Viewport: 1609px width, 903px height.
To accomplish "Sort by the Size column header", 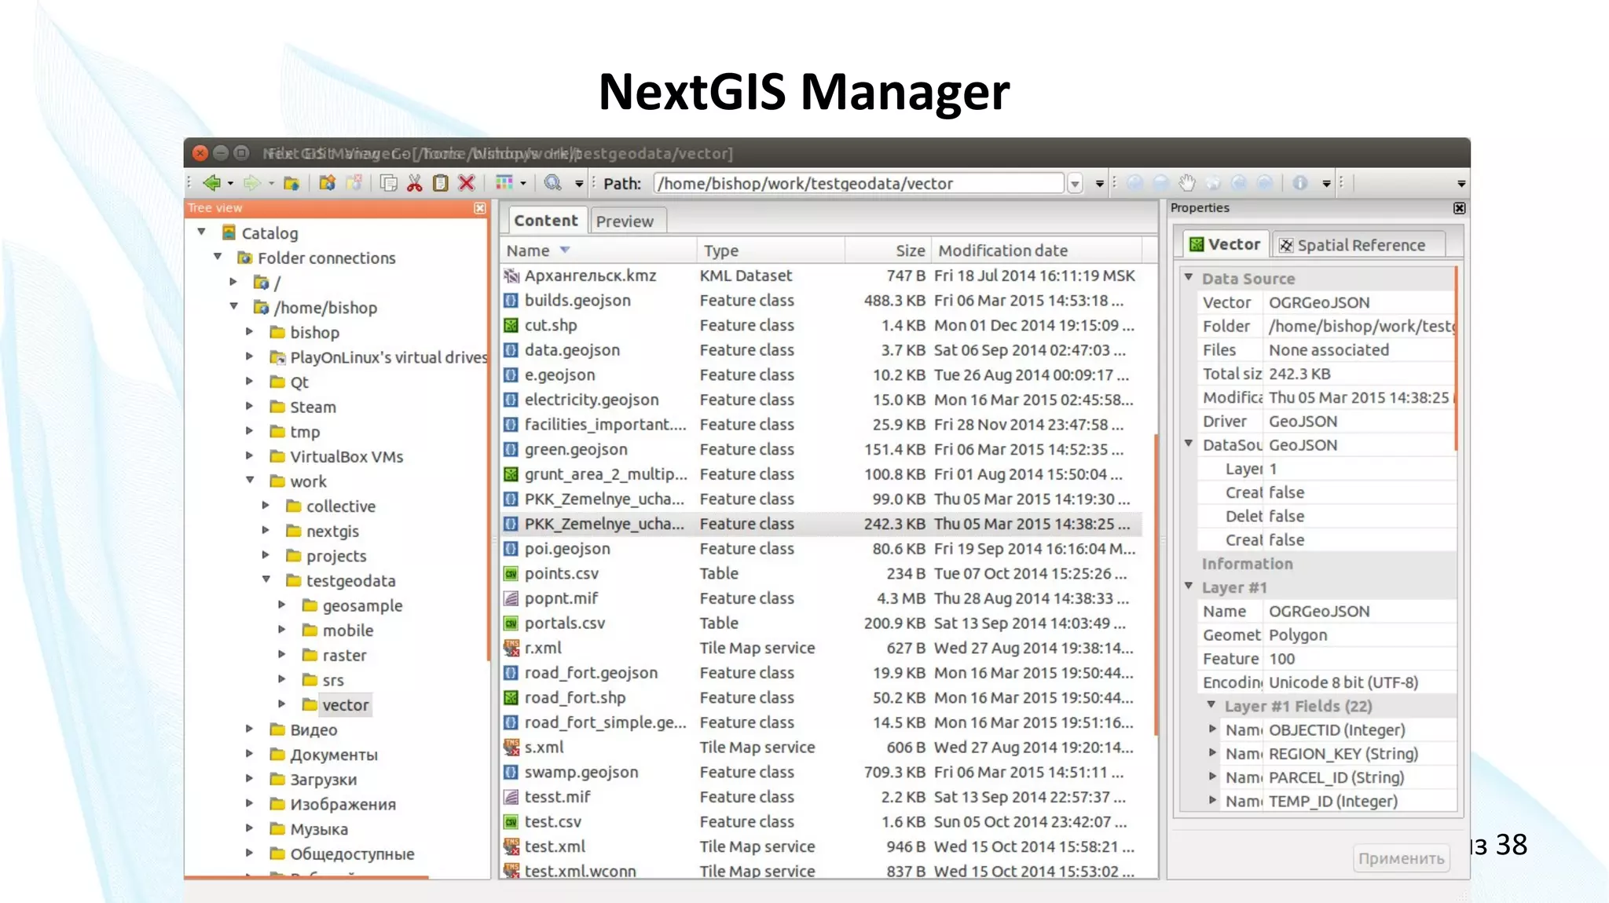I will point(889,250).
